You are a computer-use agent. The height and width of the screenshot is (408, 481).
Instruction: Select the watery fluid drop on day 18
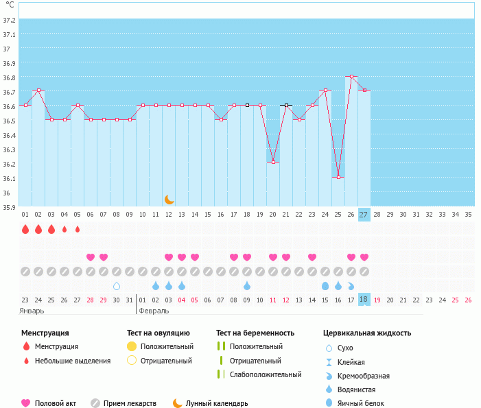point(247,286)
